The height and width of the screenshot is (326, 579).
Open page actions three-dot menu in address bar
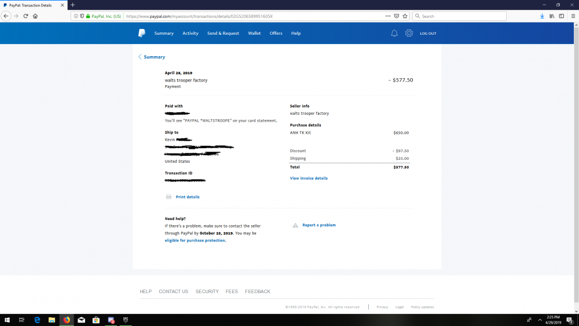388,16
